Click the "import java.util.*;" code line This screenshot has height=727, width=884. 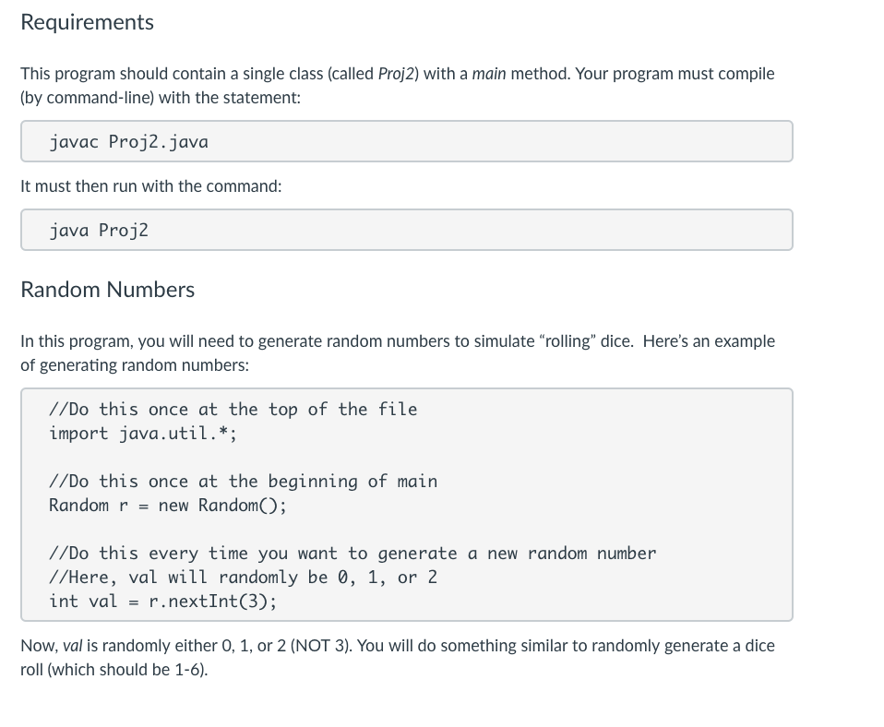[143, 434]
